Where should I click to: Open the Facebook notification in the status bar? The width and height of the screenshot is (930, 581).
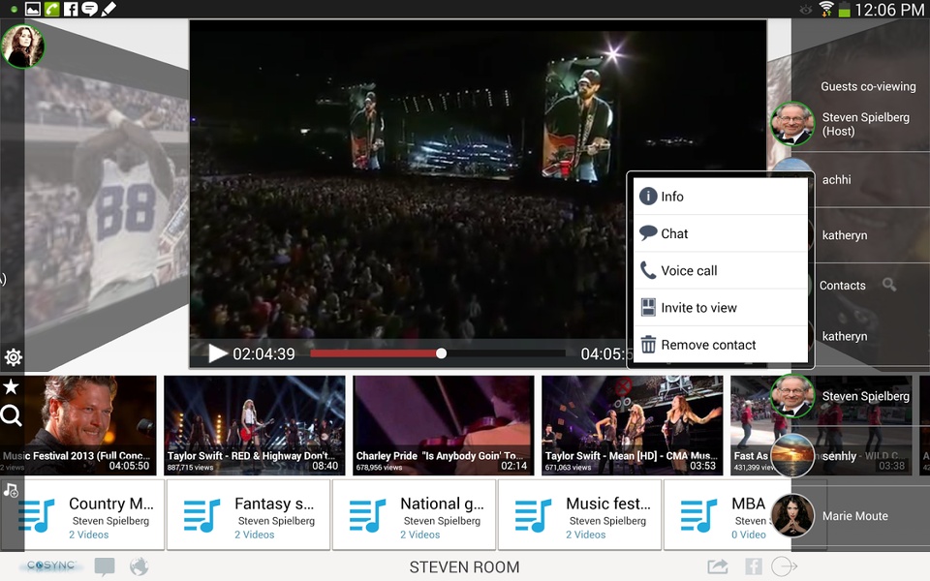coord(71,9)
